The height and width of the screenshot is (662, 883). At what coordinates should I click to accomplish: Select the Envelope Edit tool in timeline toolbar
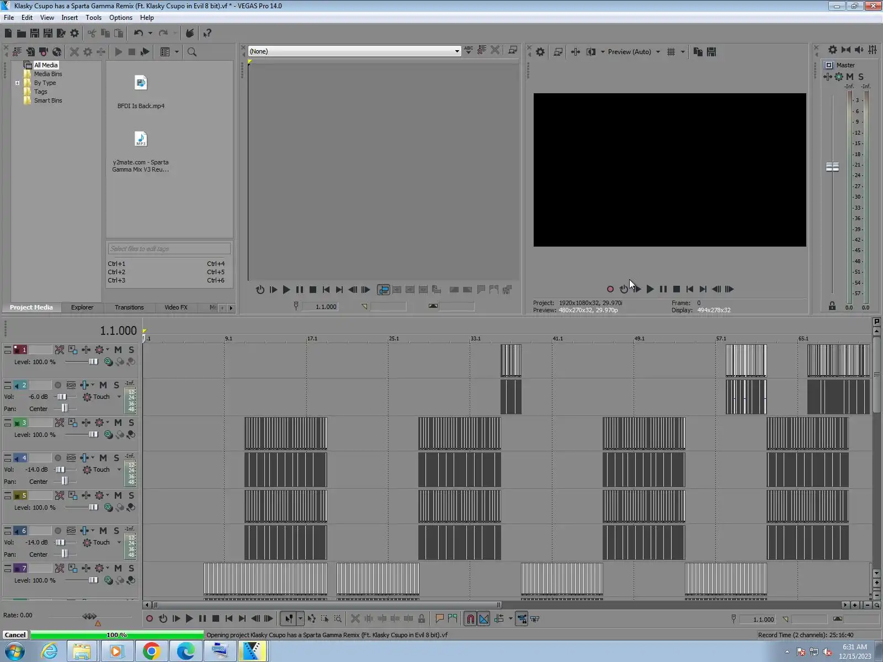point(312,619)
